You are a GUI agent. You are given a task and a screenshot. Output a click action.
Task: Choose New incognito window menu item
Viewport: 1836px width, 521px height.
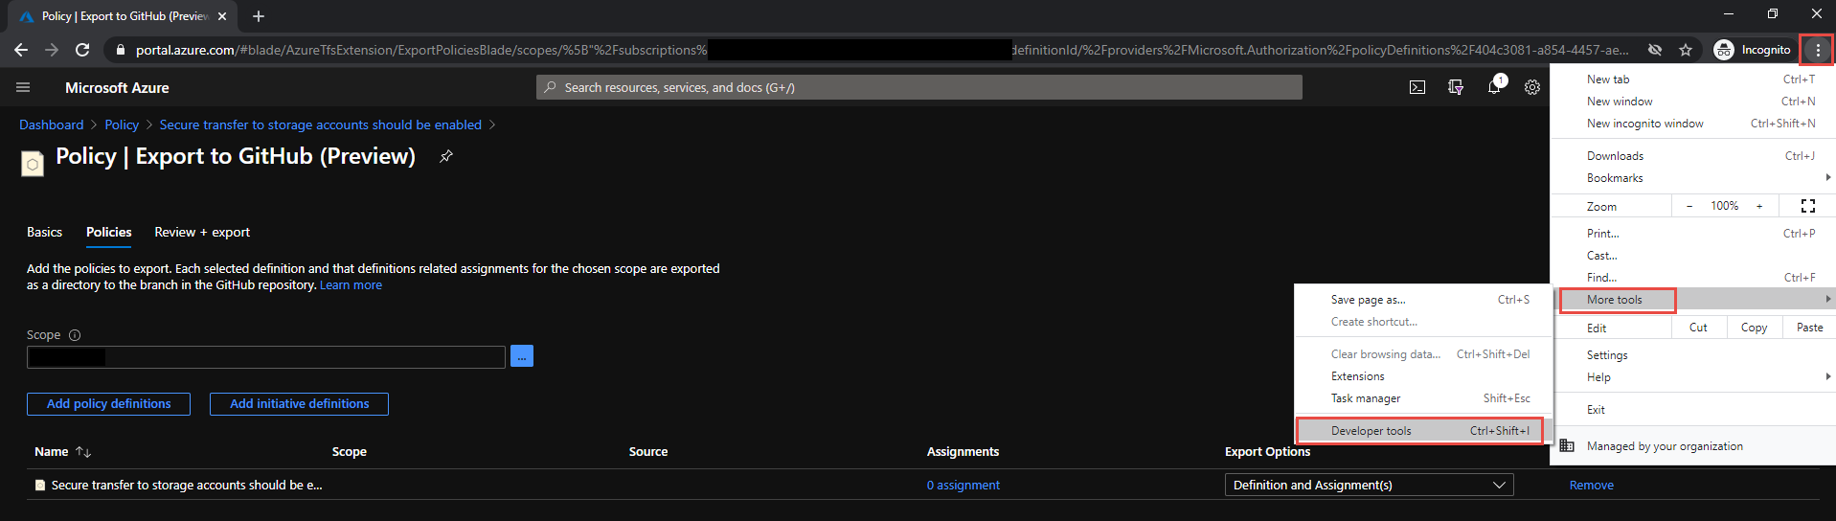(x=1693, y=124)
